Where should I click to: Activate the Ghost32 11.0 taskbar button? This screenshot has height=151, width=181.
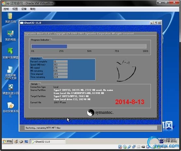coord(48,142)
